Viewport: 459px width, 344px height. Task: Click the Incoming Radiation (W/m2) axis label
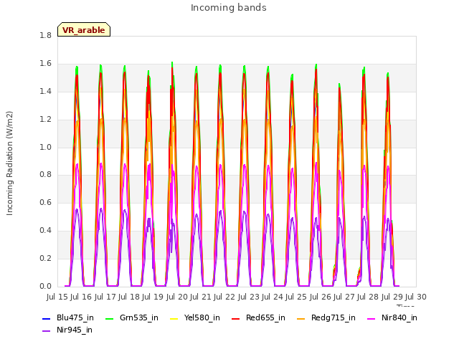pos(9,163)
